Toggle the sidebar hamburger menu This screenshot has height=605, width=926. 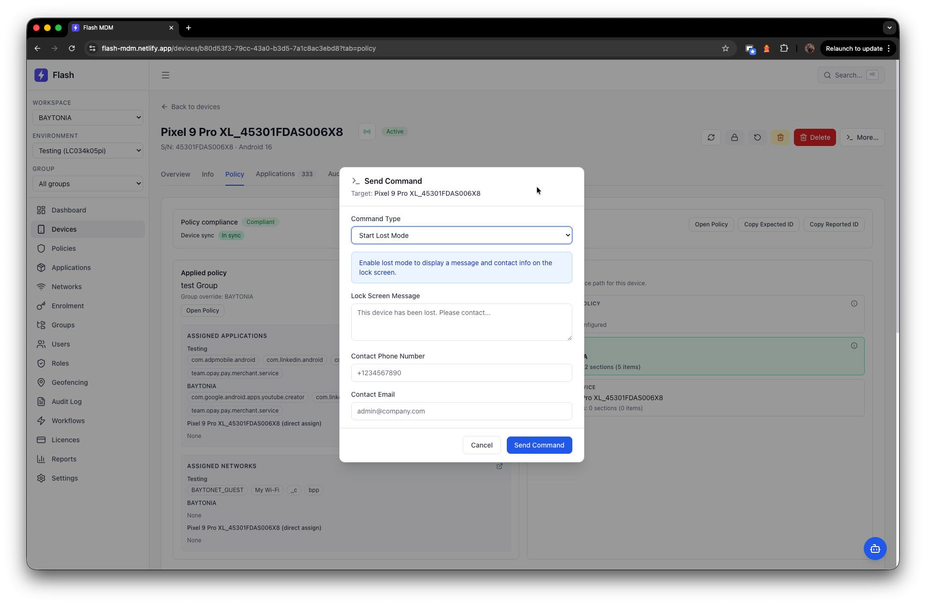166,75
